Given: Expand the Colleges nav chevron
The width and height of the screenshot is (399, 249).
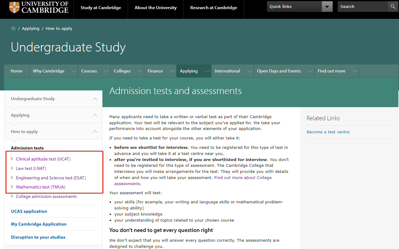Looking at the screenshot, I should 140,71.
